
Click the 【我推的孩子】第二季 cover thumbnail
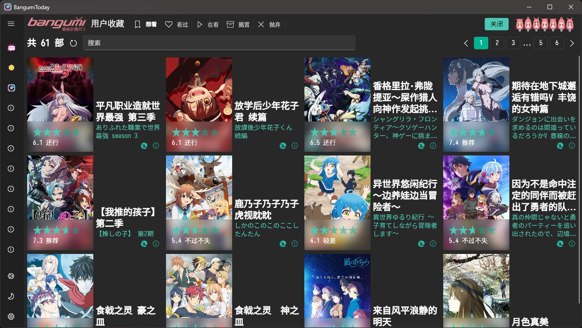point(60,202)
